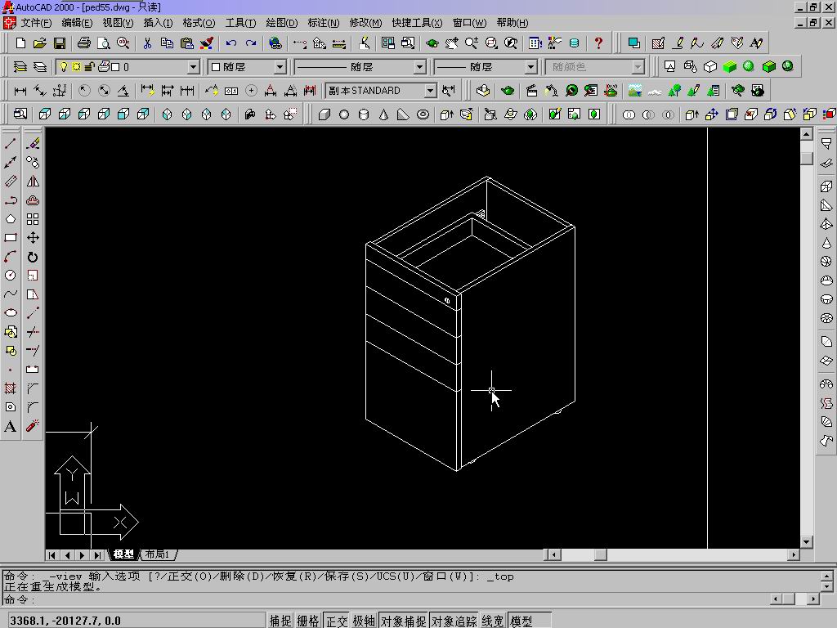Select the Erase modify tool

coord(33,143)
